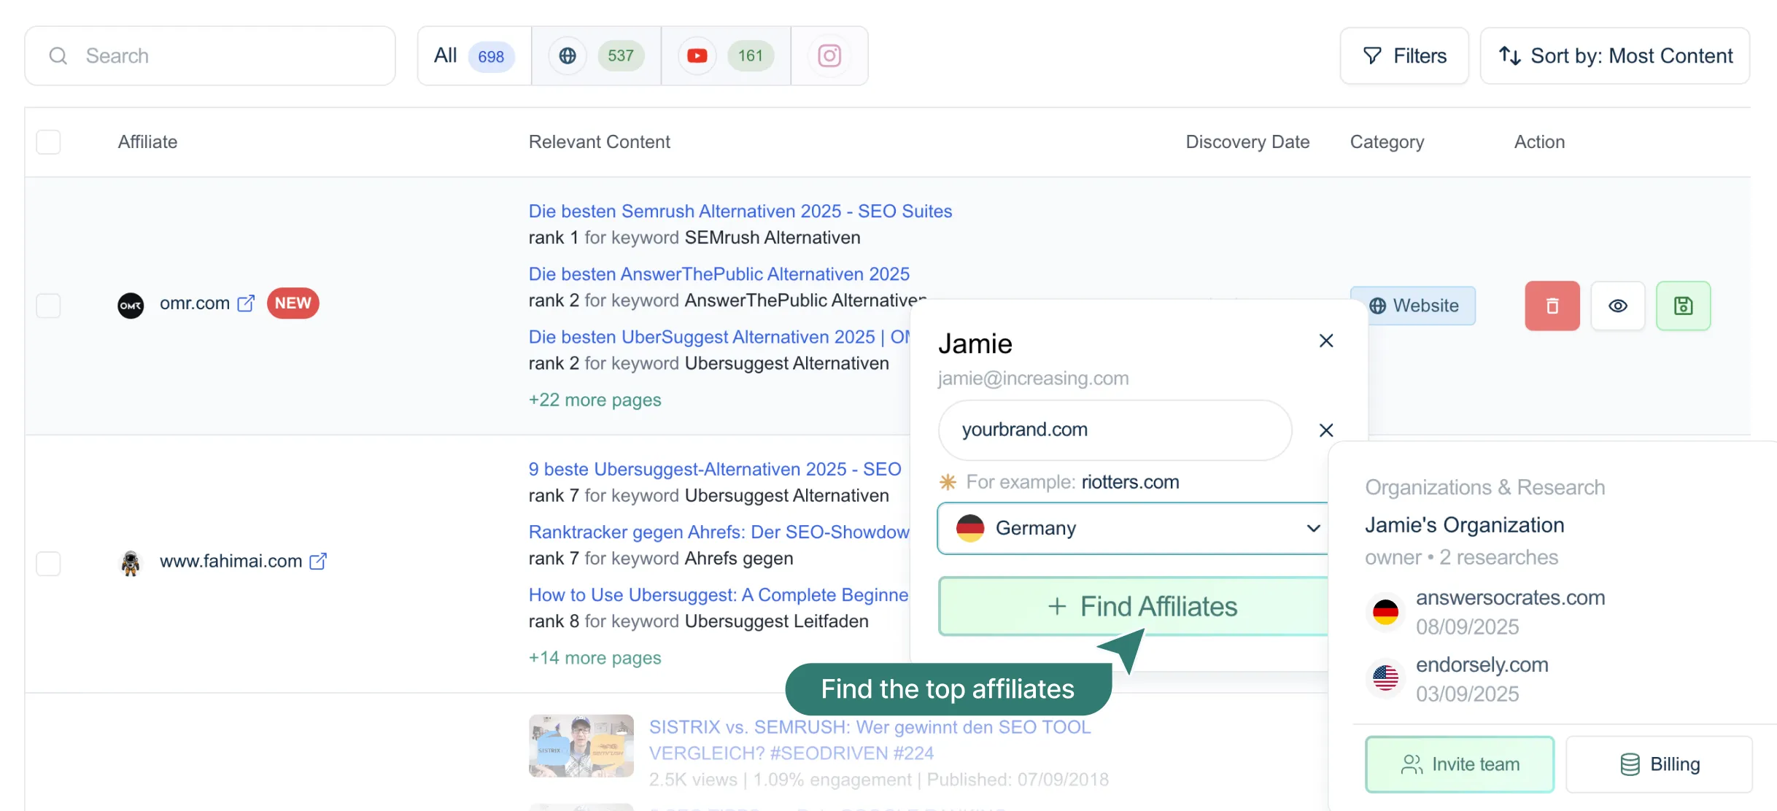Click the Invite team button
Image resolution: width=1777 pixels, height=811 pixels.
1460,764
